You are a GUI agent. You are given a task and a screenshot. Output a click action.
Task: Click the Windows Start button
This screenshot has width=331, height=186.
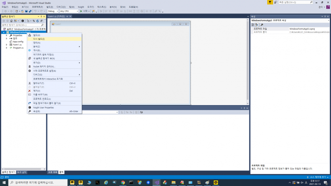tap(4, 182)
